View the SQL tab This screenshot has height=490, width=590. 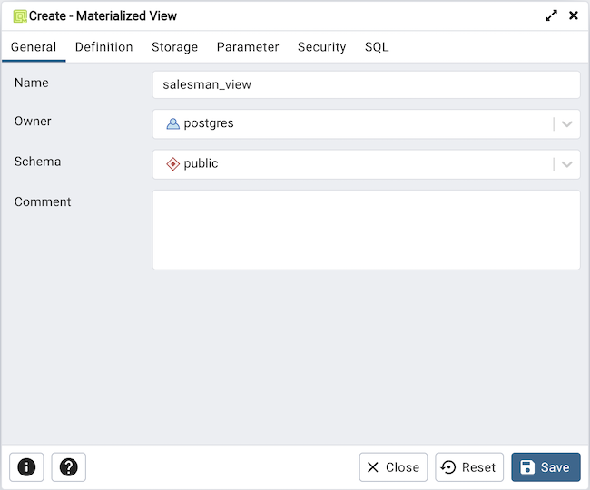[x=377, y=47]
